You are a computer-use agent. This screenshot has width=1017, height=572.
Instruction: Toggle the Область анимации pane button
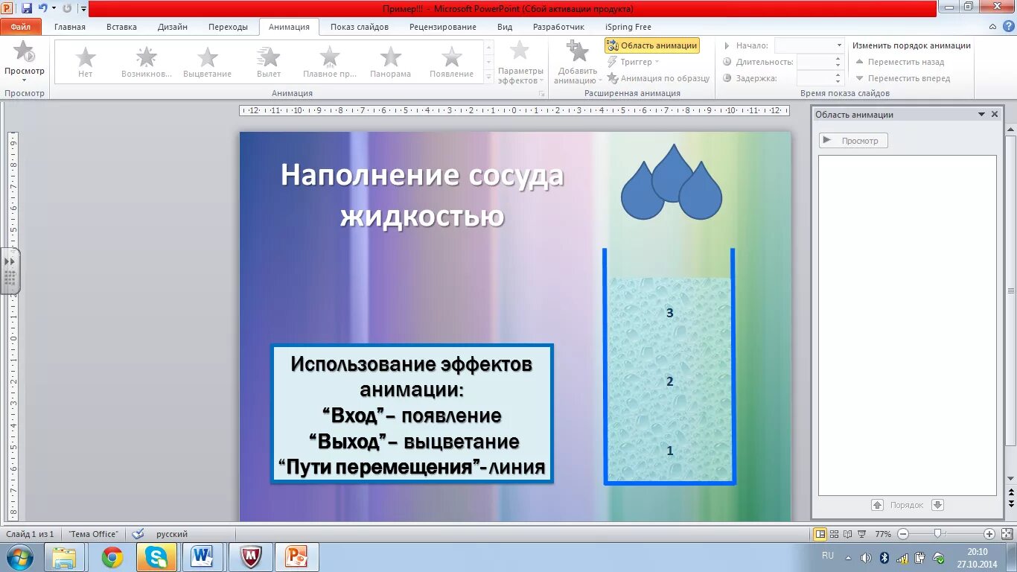652,45
